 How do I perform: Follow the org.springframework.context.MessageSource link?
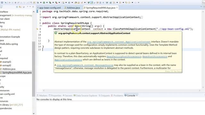pos(85,65)
